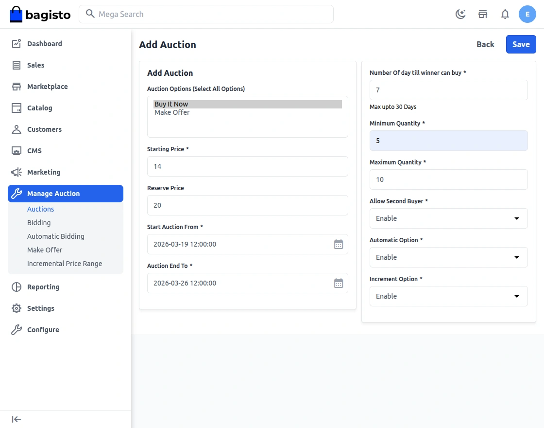The width and height of the screenshot is (544, 428).
Task: Open calendar for Auction End To
Action: pos(339,283)
